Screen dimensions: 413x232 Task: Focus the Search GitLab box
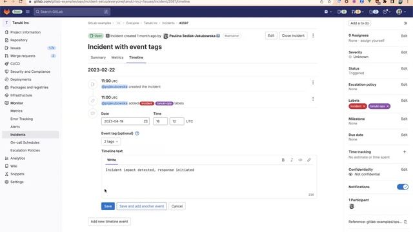coord(72,12)
